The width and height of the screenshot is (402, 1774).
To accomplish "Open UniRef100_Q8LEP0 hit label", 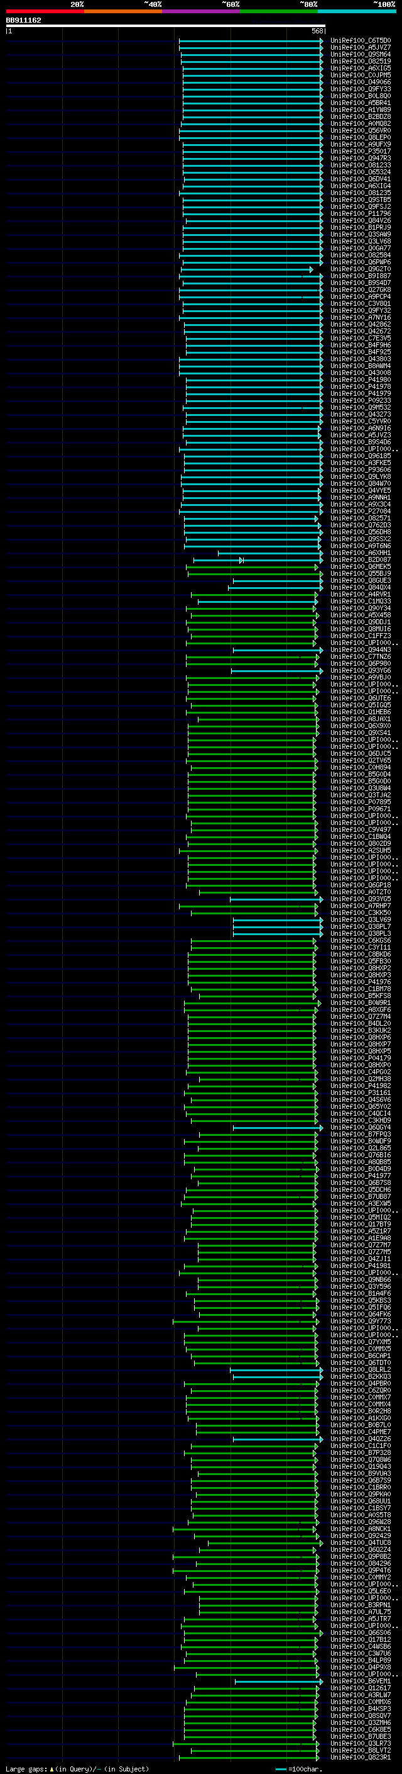I will coord(361,137).
